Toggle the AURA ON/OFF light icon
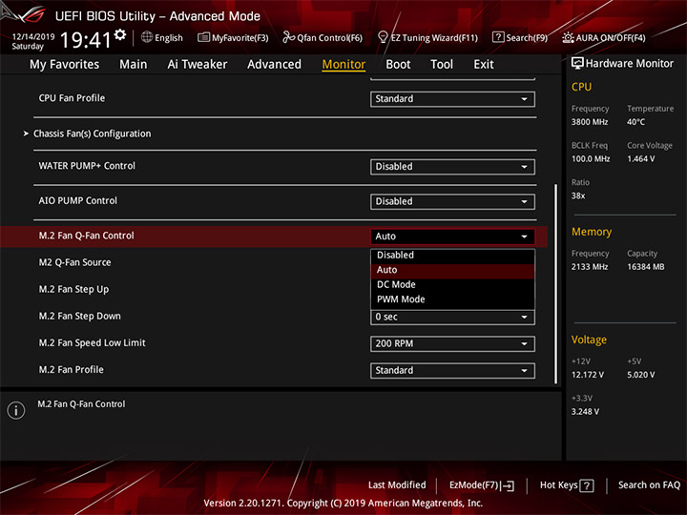 click(x=568, y=37)
